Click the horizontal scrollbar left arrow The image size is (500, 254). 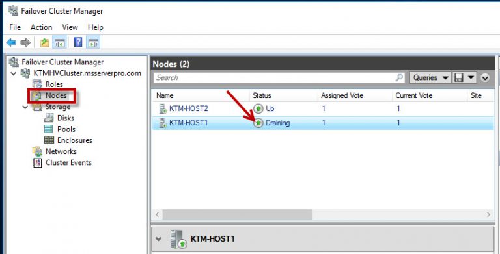pos(157,214)
